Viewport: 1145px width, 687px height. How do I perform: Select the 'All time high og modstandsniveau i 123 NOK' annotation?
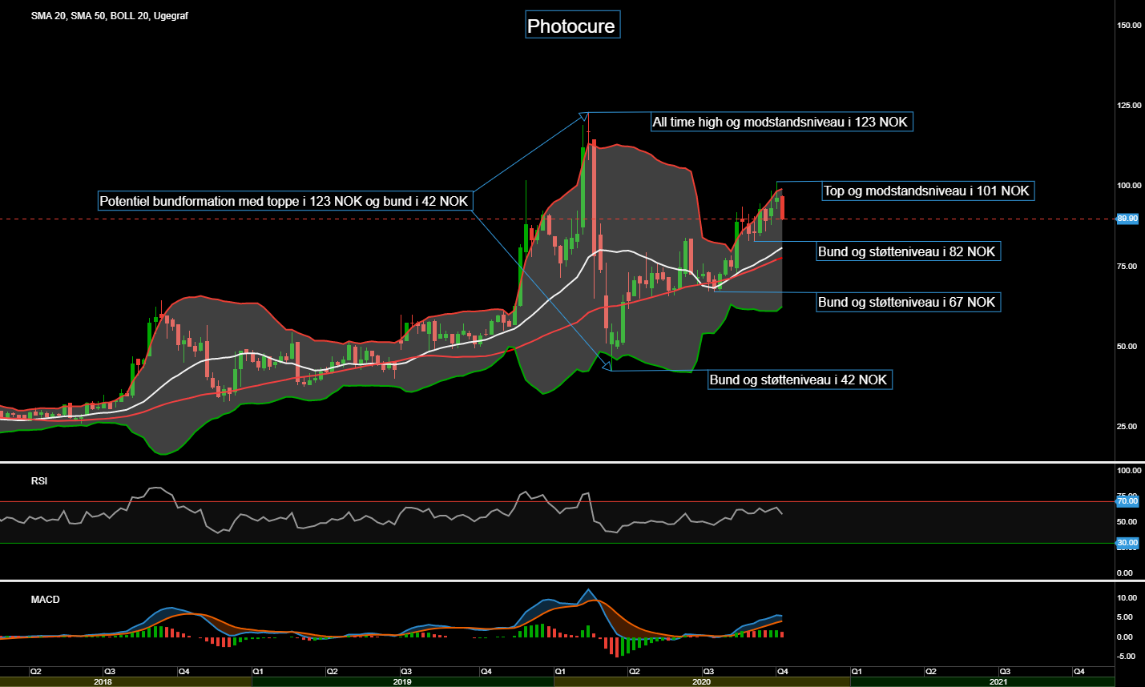[x=781, y=122]
